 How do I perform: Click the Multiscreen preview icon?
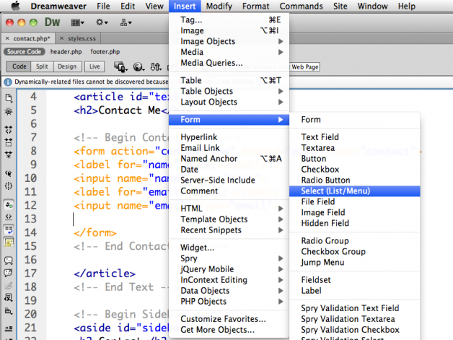120,67
